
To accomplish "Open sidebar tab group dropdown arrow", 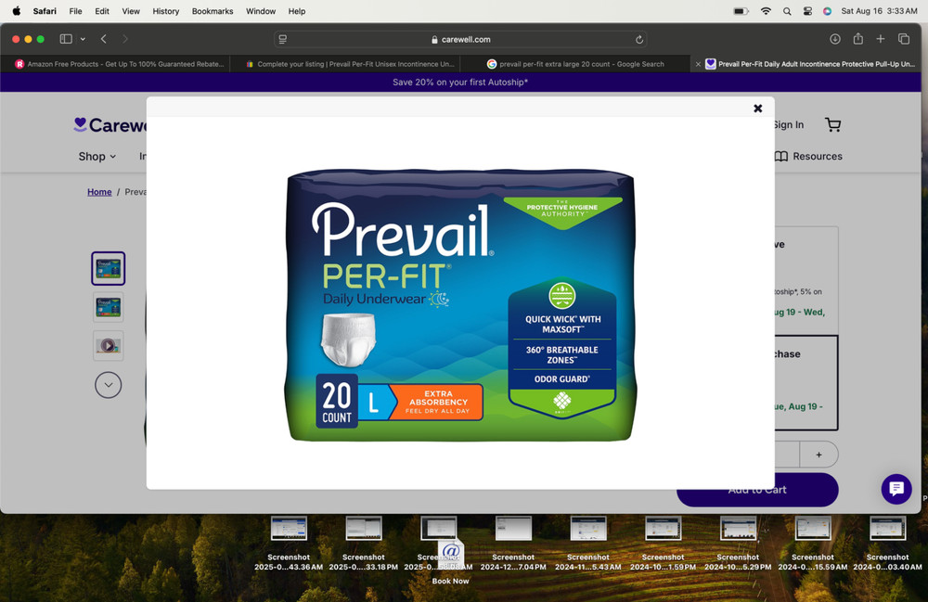I will tap(83, 39).
